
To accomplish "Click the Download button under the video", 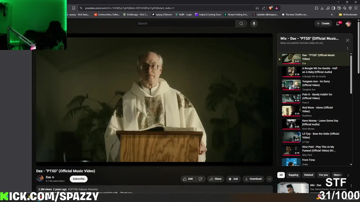I will click(253, 179).
